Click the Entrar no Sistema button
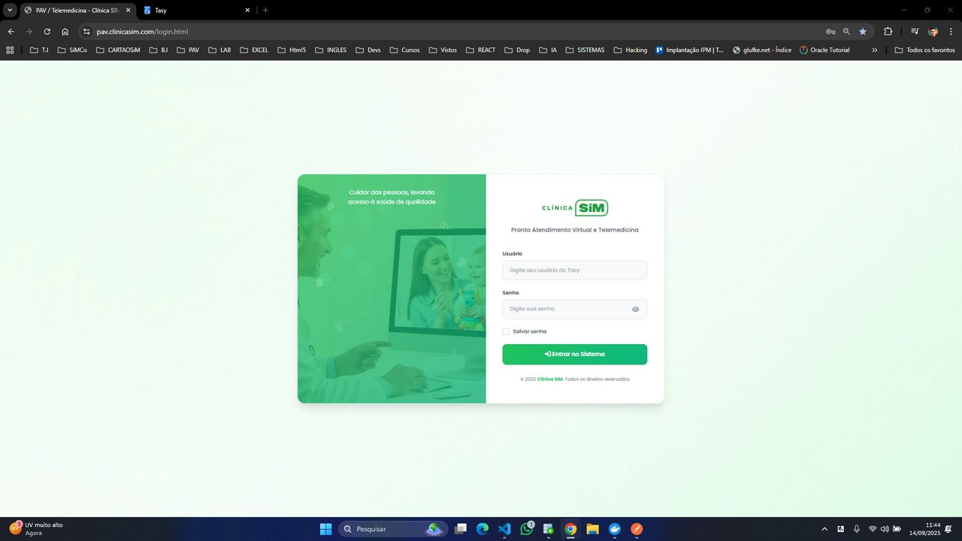This screenshot has width=962, height=541. 575,354
